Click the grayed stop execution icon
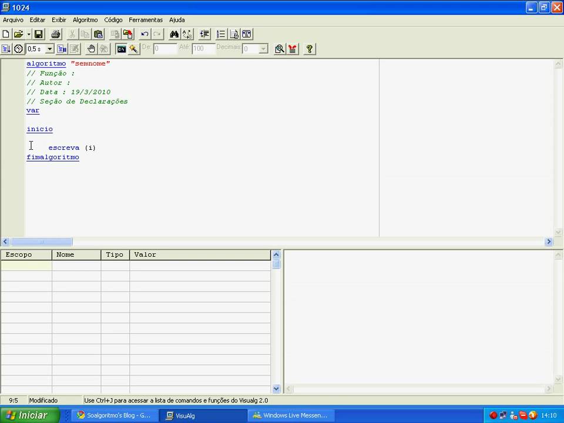This screenshot has width=564, height=423. click(75, 49)
